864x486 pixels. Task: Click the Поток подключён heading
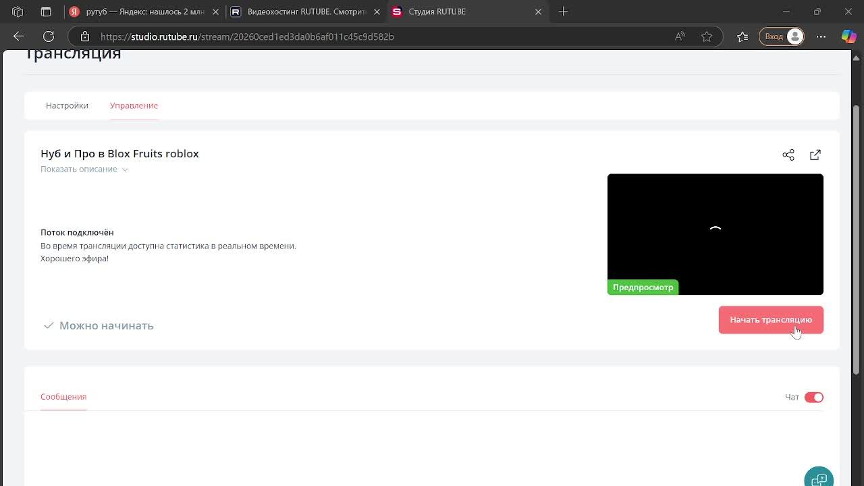pos(77,232)
